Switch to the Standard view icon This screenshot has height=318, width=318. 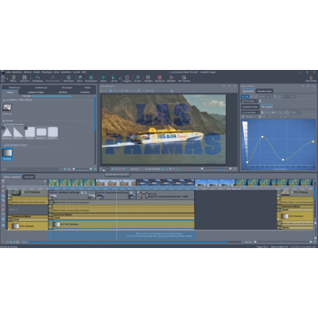(149, 78)
